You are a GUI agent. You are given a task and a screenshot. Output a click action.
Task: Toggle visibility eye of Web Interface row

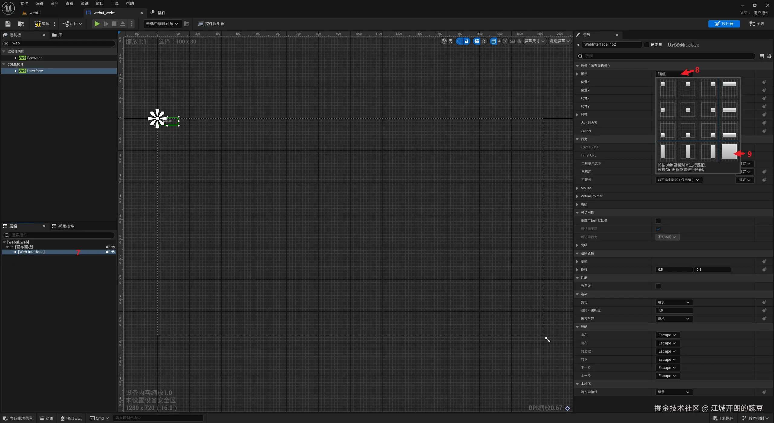tap(113, 252)
